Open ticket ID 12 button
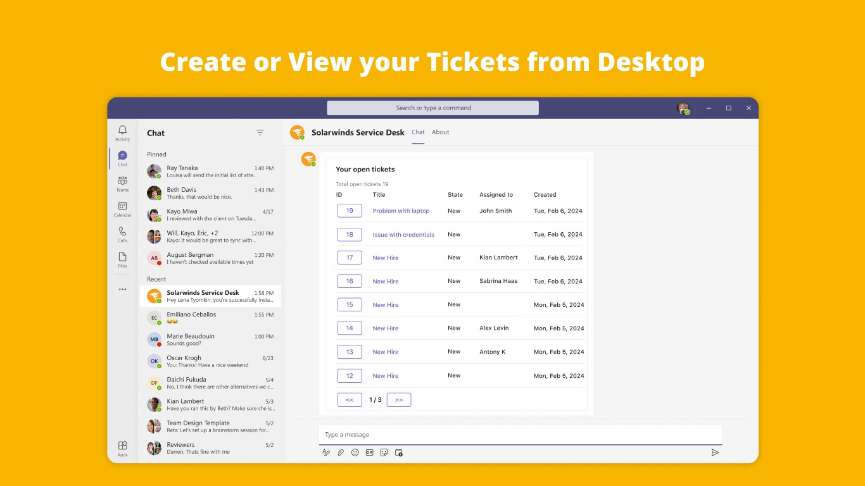The width and height of the screenshot is (865, 486). (350, 375)
